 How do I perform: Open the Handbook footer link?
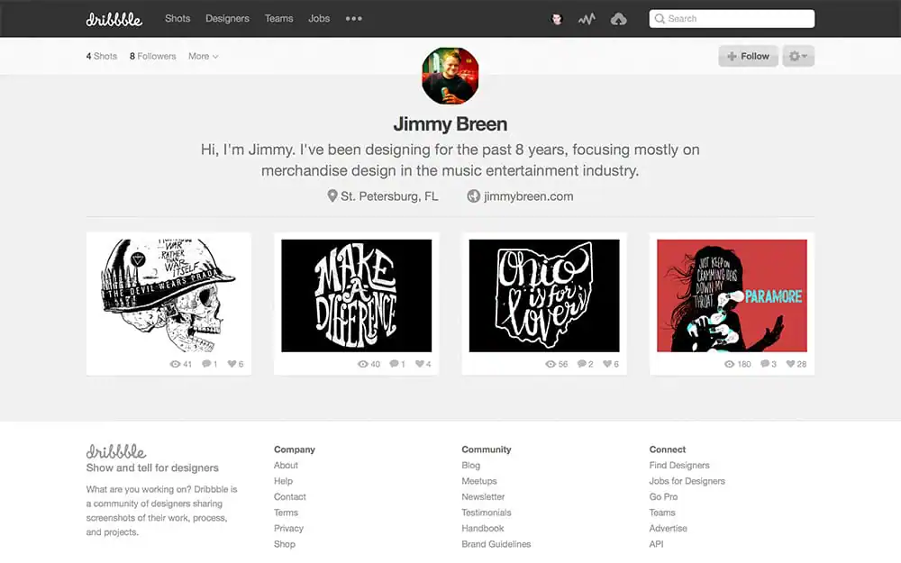tap(483, 529)
